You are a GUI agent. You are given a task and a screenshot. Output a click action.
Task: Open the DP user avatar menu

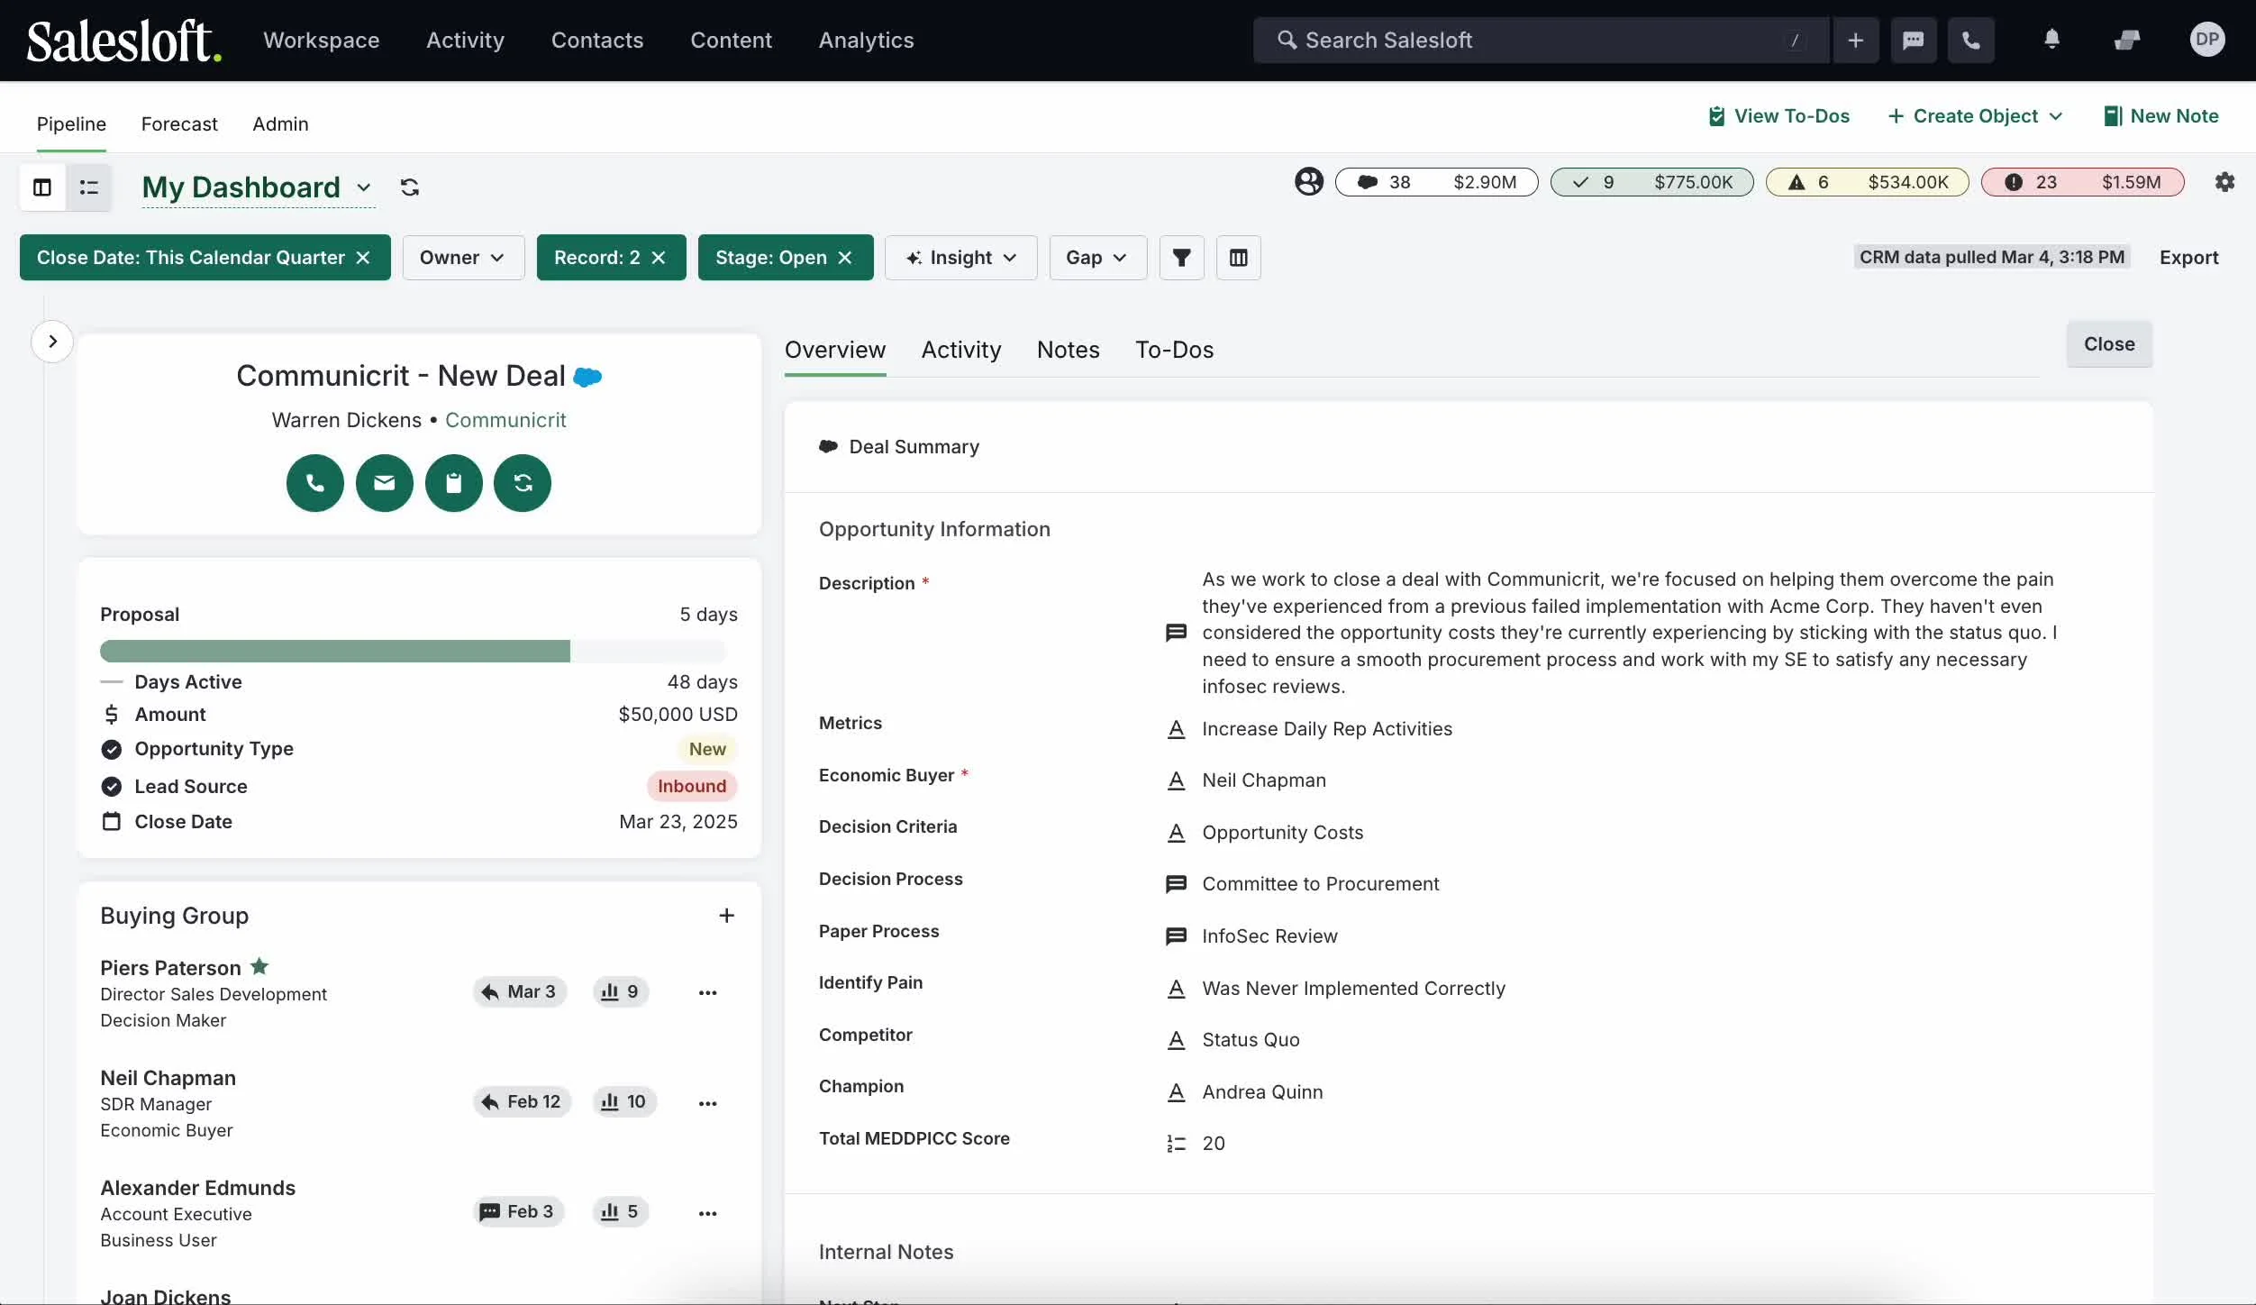point(2207,39)
